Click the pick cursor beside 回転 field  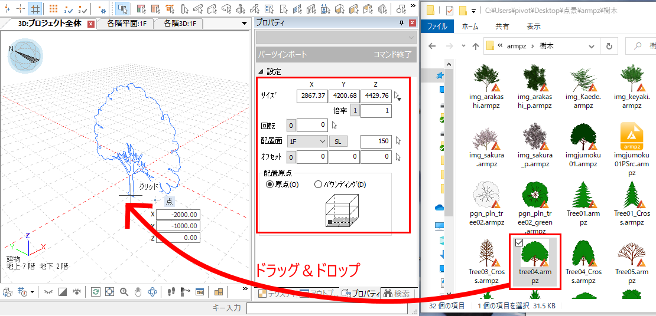335,125
